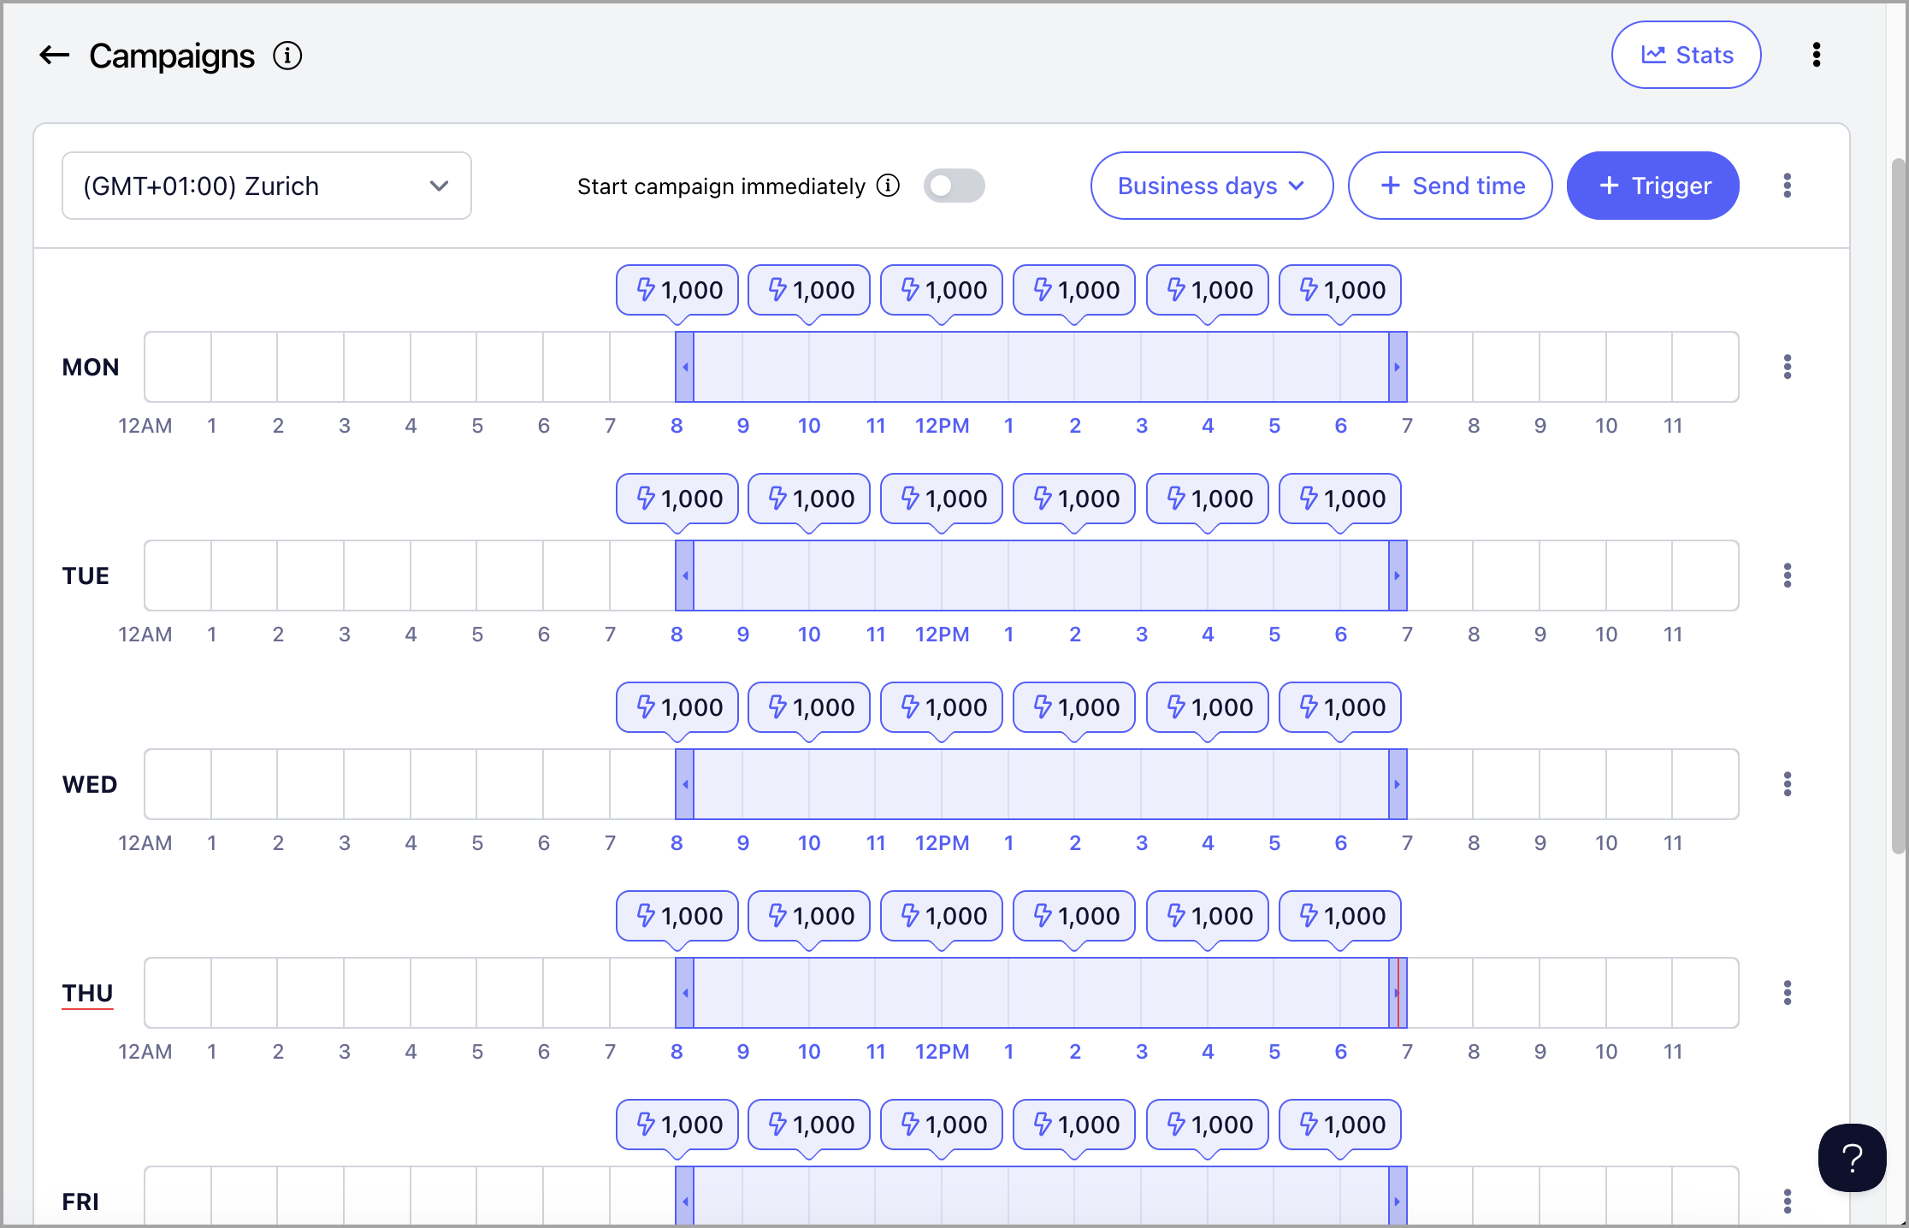Click the red current-time marker on THU
This screenshot has width=1909, height=1228.
click(1398, 993)
